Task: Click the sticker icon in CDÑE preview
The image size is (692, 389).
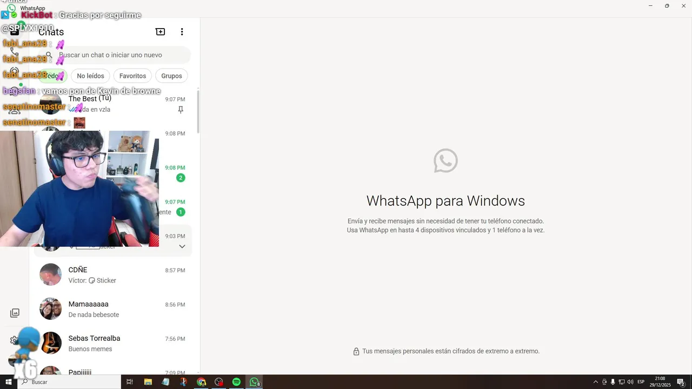Action: coord(92,280)
